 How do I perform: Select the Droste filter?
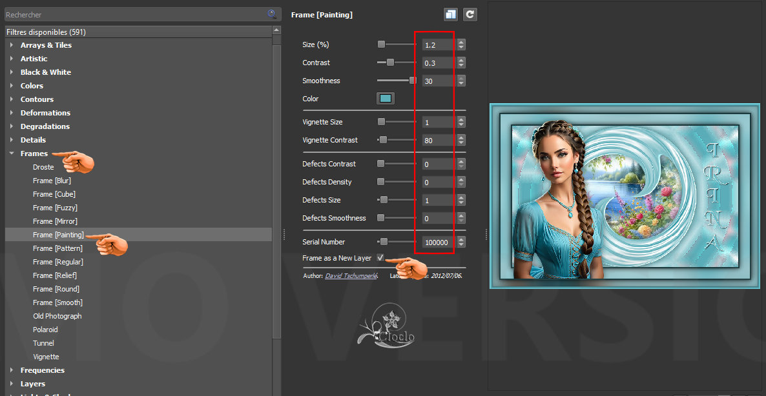click(43, 167)
